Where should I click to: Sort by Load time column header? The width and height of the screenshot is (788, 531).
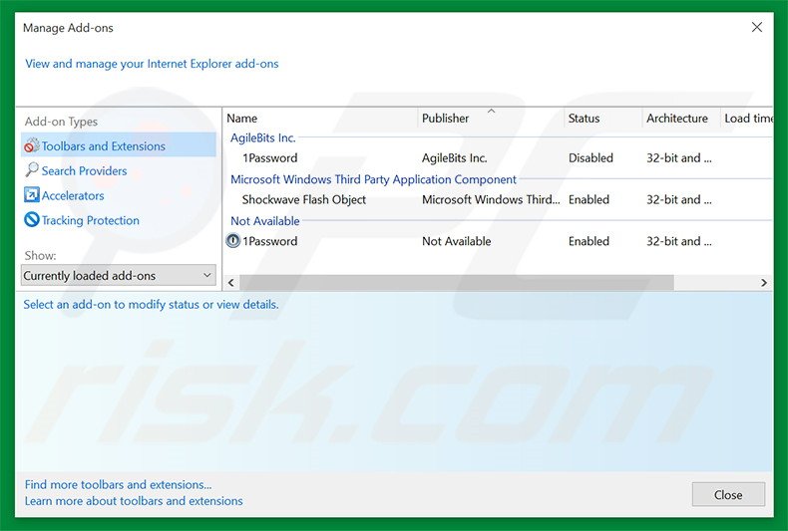pyautogui.click(x=747, y=119)
